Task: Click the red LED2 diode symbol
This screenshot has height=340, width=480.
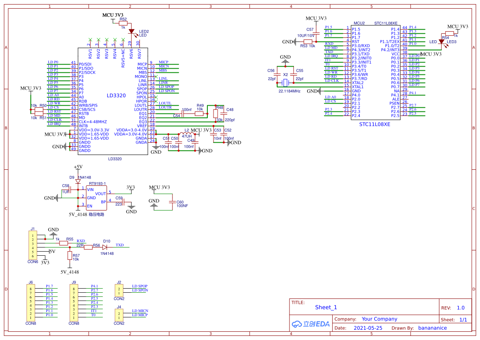Action: click(131, 31)
